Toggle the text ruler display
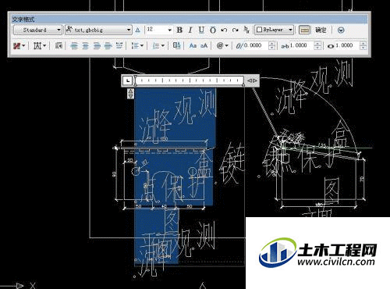Screen dimensions: 390x289 [304, 30]
